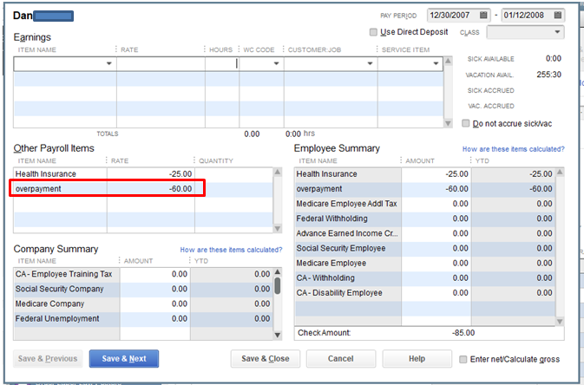Check Enter net/Calculate gross box
This screenshot has width=584, height=385.
[463, 359]
